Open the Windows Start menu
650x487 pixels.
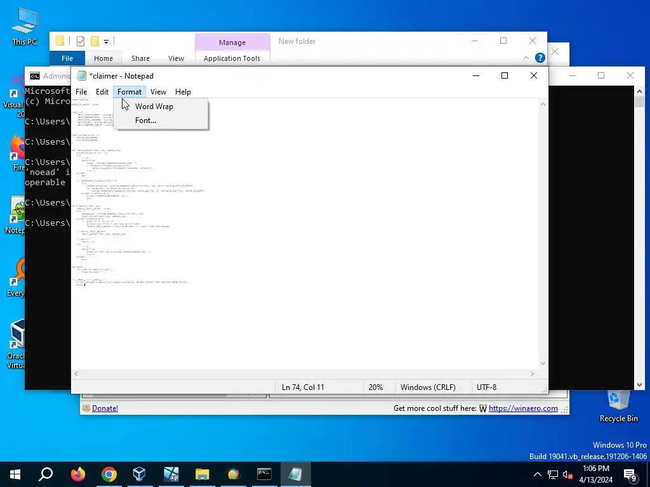tap(15, 474)
